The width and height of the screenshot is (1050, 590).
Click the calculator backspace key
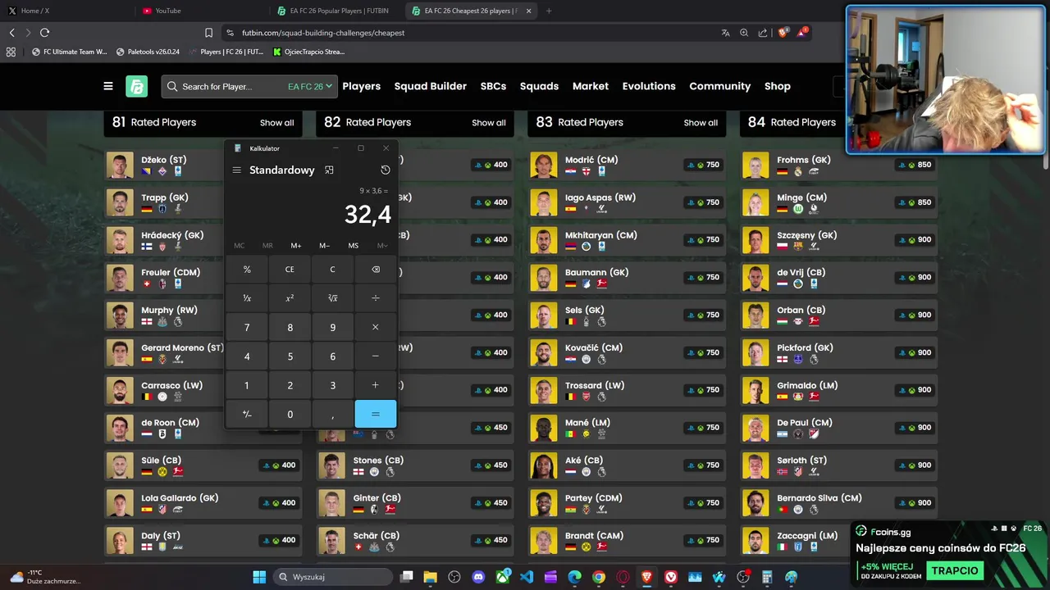[x=376, y=270]
